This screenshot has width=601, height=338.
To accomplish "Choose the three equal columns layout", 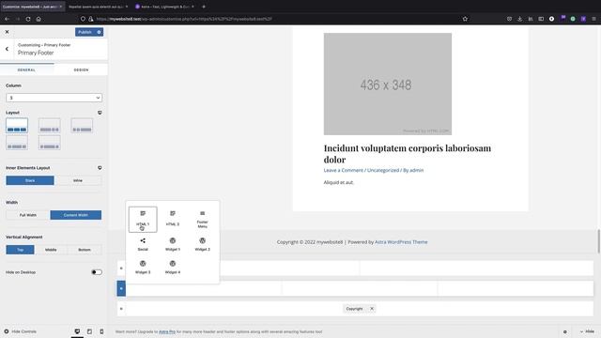I will (17, 126).
